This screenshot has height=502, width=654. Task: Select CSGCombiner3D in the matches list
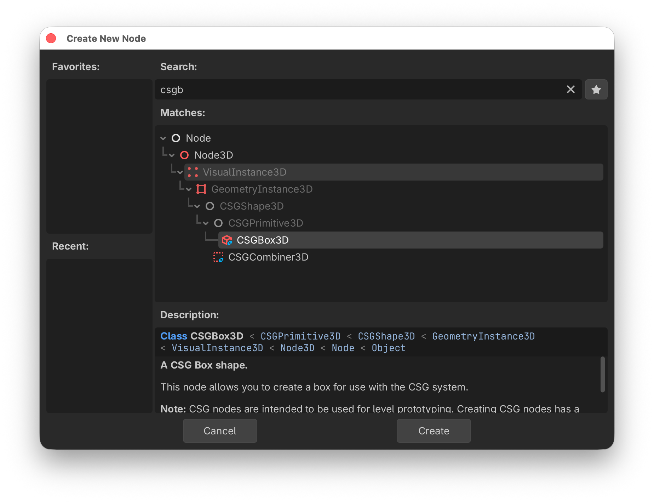(268, 257)
